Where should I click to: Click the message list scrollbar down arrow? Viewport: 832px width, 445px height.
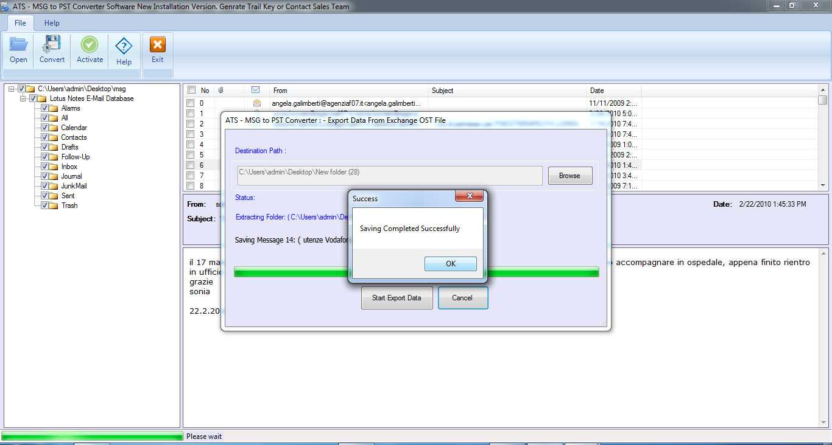pyautogui.click(x=823, y=185)
